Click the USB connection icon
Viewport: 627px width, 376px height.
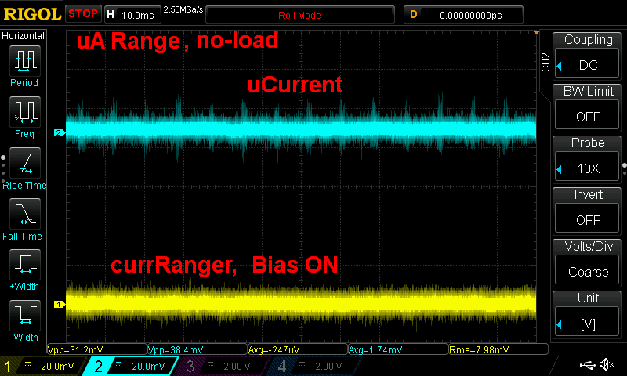[587, 365]
